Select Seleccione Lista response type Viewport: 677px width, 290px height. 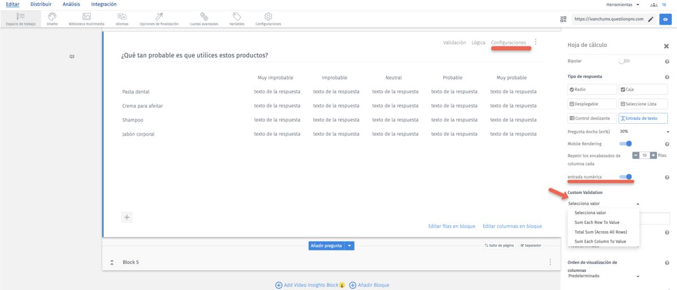[643, 103]
